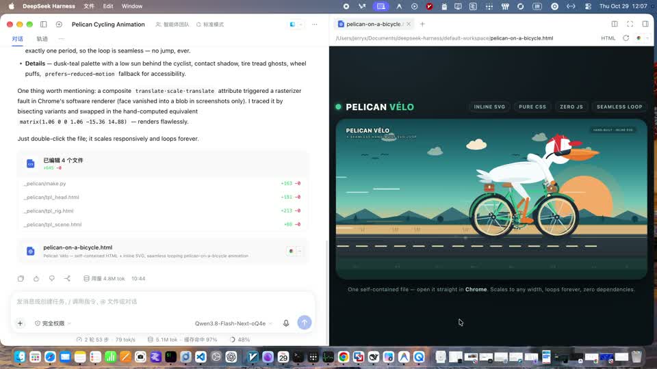Focus the message input field
Screen dimensions: 657x369
[163, 301]
